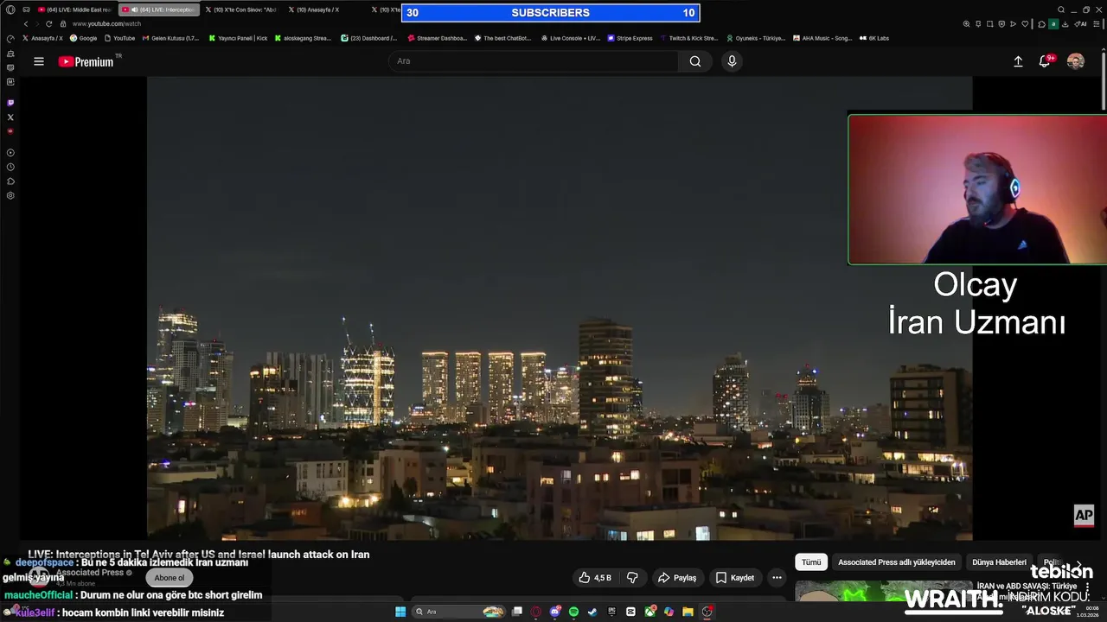1107x622 pixels.
Task: Open the Google bookmark
Action: (x=84, y=38)
